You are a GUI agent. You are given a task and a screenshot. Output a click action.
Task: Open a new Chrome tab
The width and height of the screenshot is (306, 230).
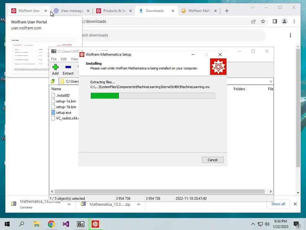click(227, 11)
